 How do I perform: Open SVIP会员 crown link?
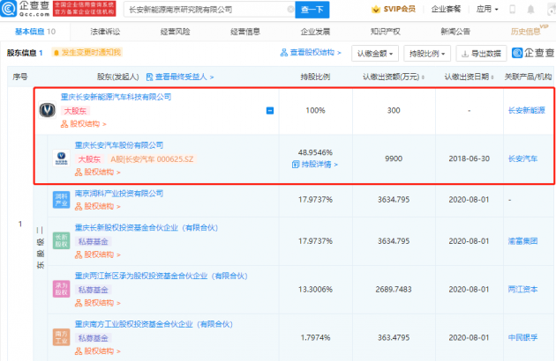[x=394, y=9]
